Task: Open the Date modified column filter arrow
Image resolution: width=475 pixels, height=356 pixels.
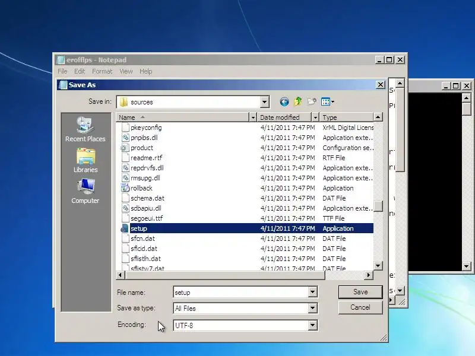Action: tap(315, 117)
